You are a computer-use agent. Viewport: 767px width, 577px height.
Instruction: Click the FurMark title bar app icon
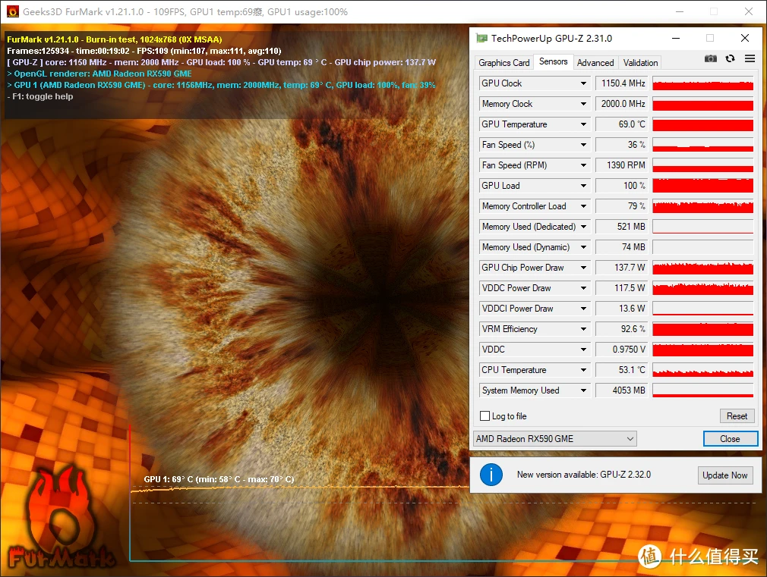pos(13,11)
